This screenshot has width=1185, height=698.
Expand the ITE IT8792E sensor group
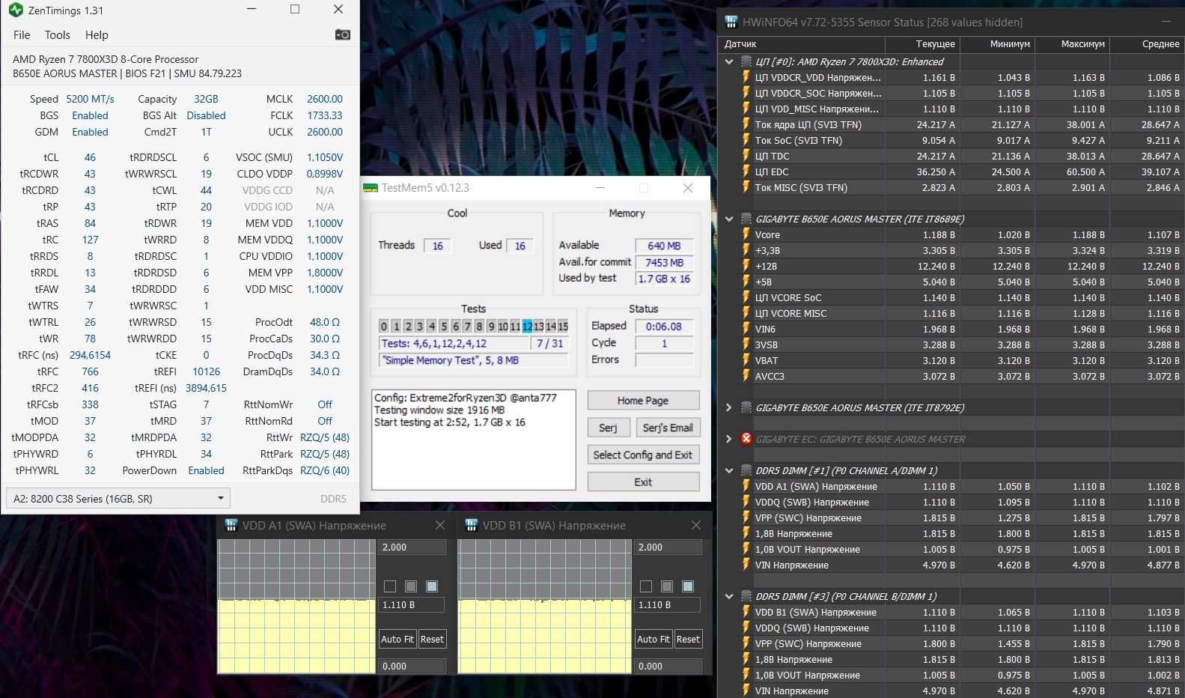pyautogui.click(x=729, y=407)
